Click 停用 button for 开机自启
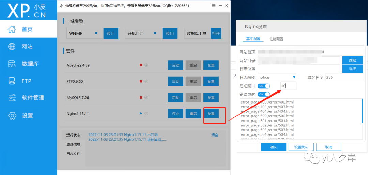 (170, 33)
